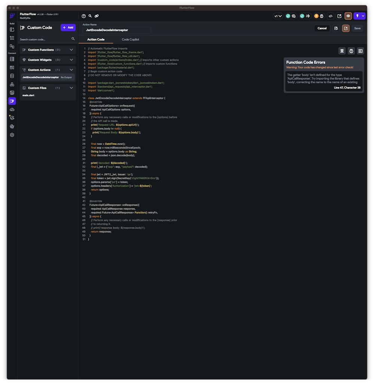Screen dimensions: 374x388
Task: Open the Theme Settings palette icon in sidebar
Action: (12, 127)
